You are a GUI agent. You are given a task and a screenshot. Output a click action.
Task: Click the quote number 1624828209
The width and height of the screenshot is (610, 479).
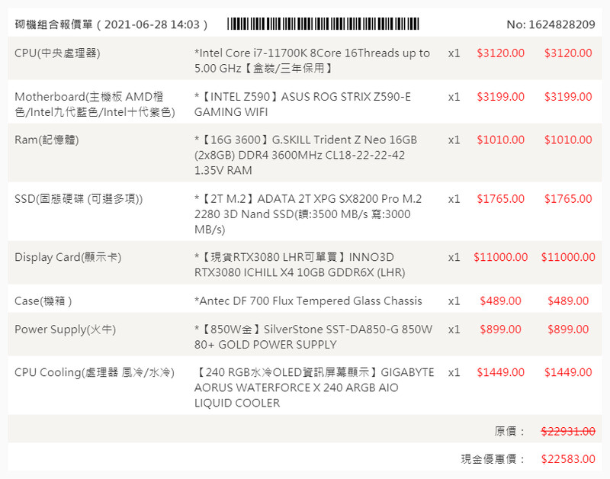coord(551,24)
